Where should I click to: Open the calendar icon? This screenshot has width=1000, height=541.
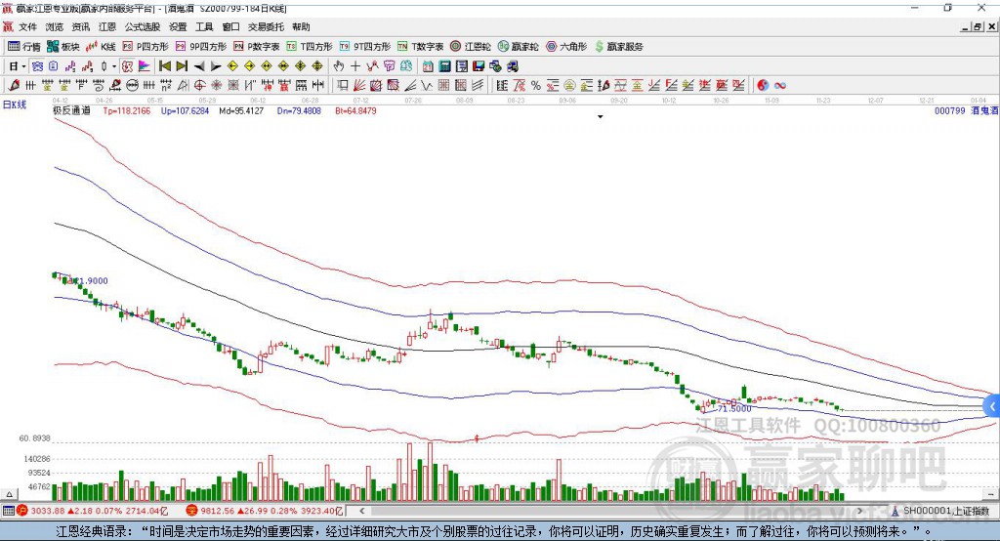[428, 66]
